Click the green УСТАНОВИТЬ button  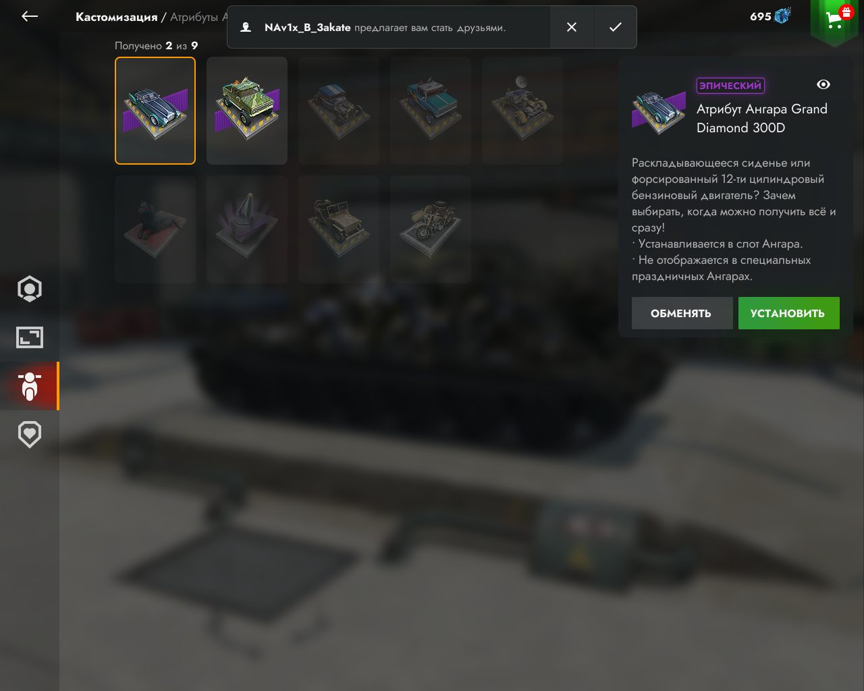point(789,313)
